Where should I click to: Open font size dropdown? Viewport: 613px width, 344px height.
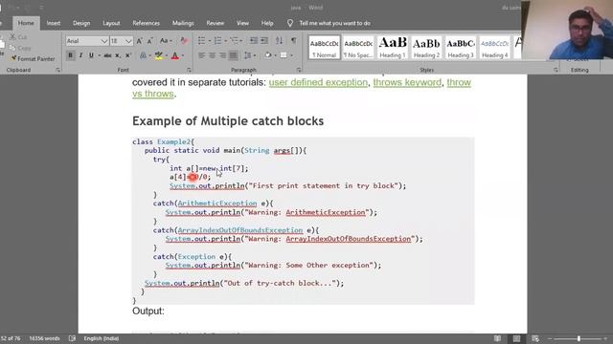click(x=128, y=41)
